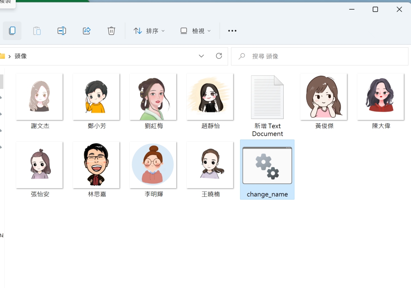Click the Copy icon in toolbar

click(x=12, y=31)
